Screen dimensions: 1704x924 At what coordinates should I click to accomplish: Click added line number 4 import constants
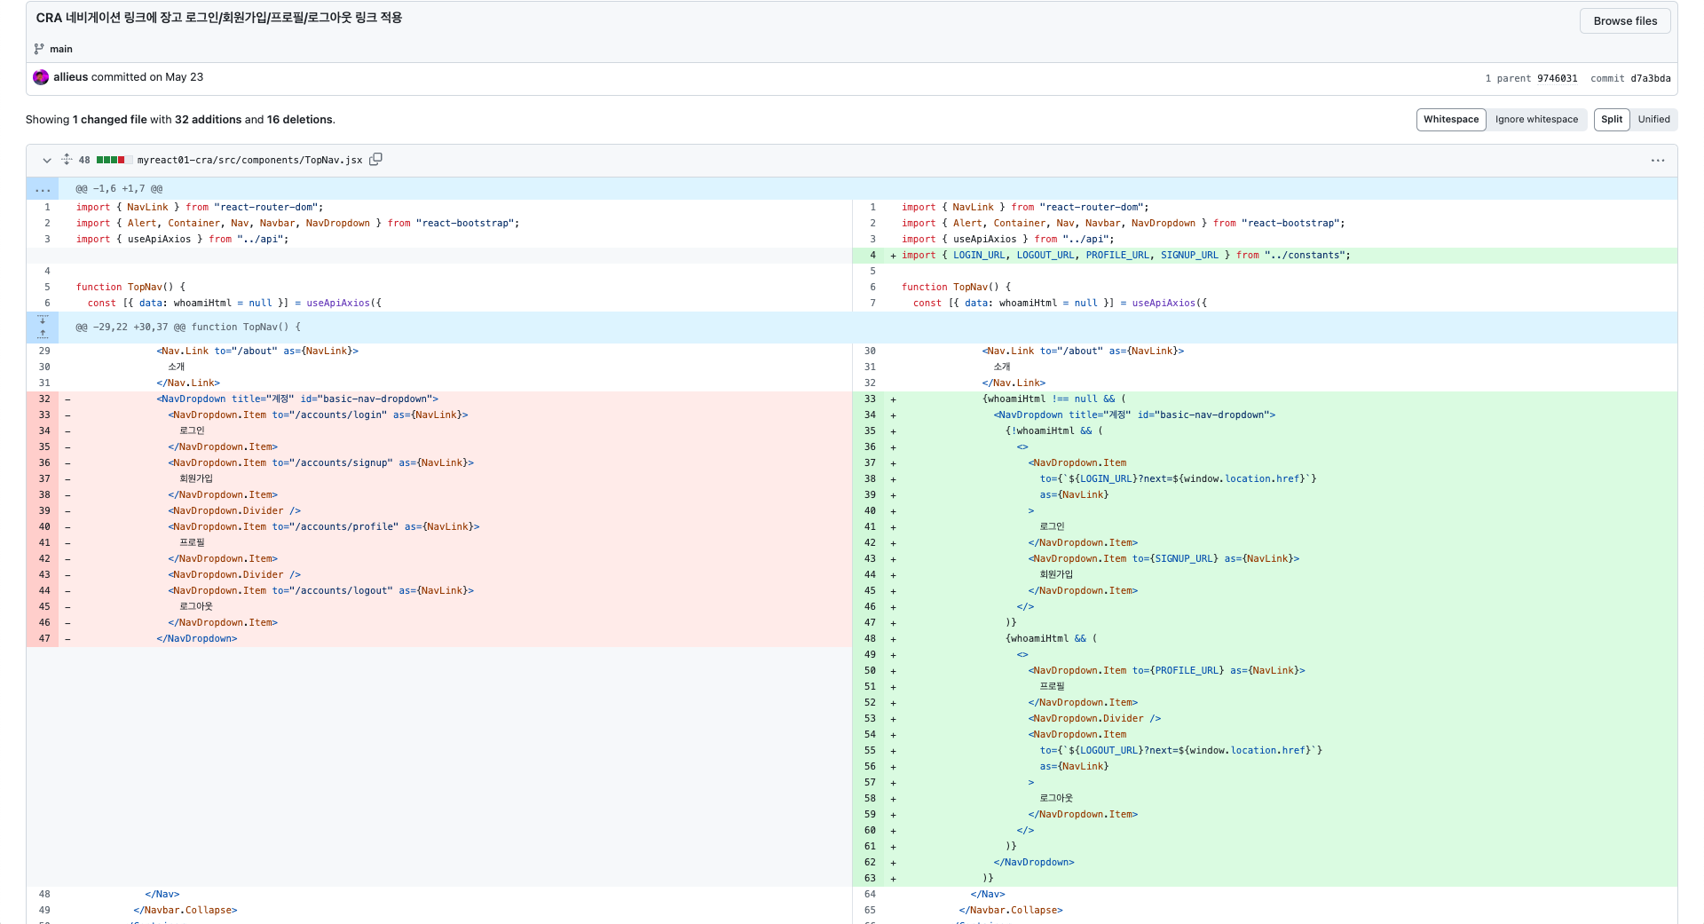pos(870,256)
